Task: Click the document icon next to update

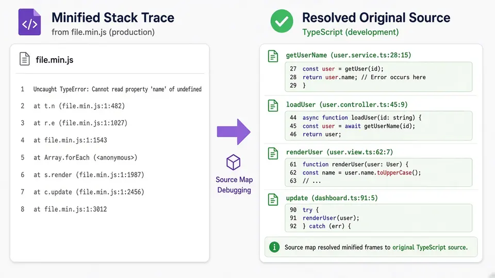Action: (x=273, y=200)
